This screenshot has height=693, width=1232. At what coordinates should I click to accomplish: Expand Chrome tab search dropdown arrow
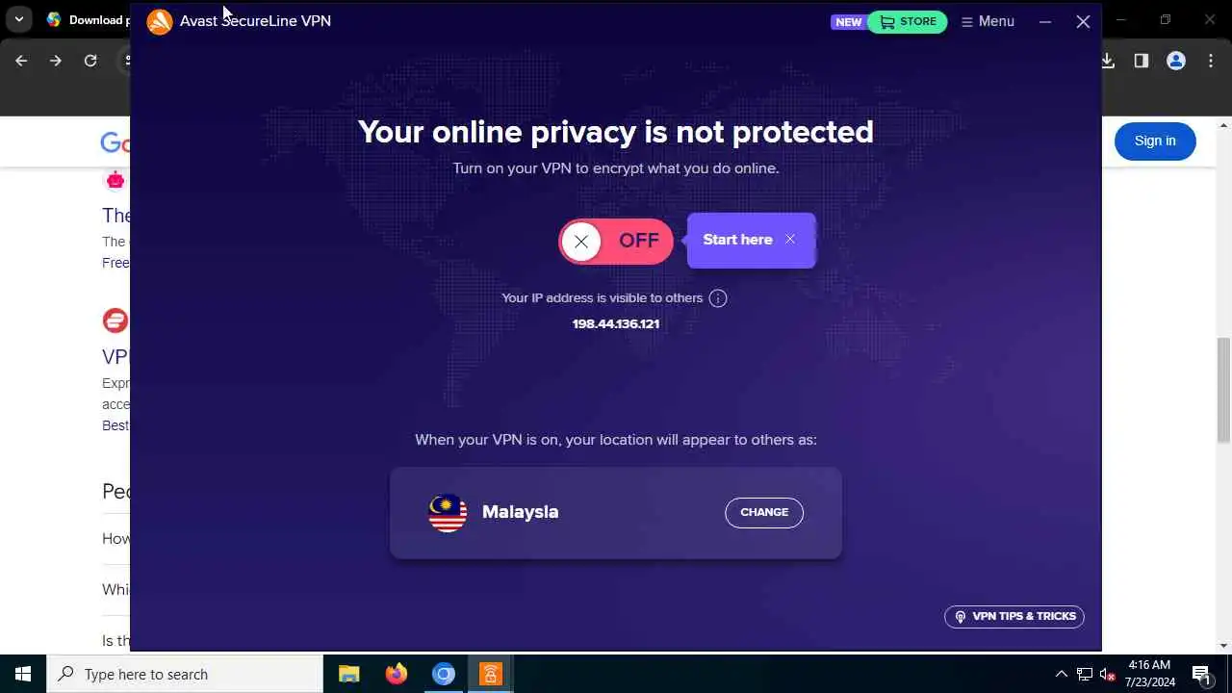(18, 19)
